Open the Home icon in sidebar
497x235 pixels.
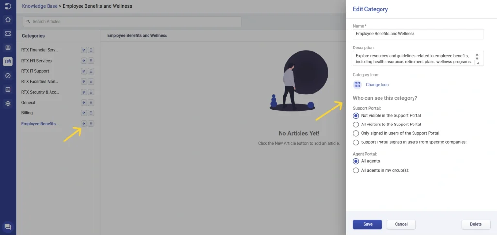click(x=8, y=19)
